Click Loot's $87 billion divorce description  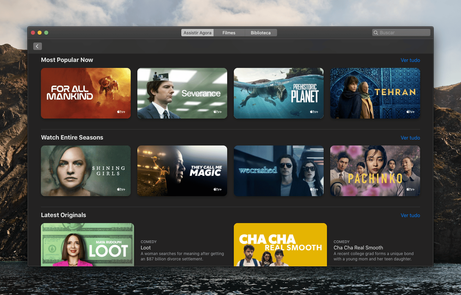(182, 256)
